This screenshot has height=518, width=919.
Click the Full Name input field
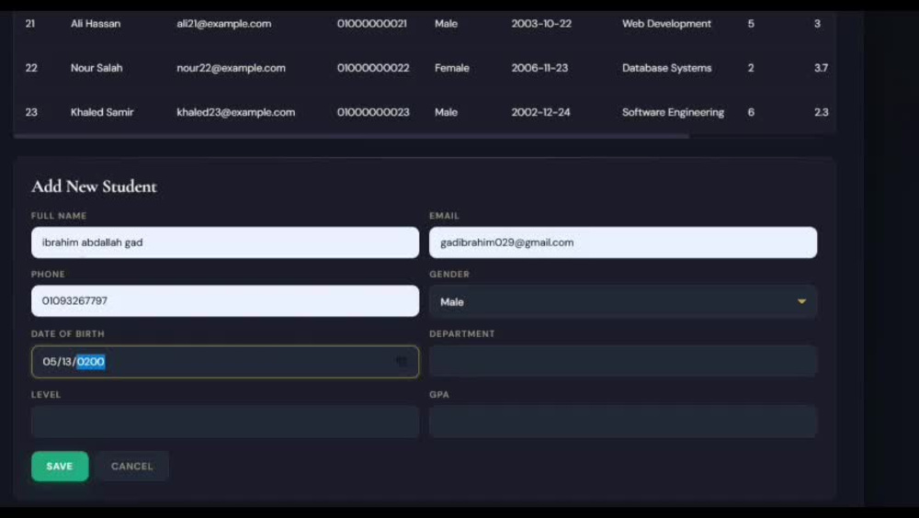(225, 242)
